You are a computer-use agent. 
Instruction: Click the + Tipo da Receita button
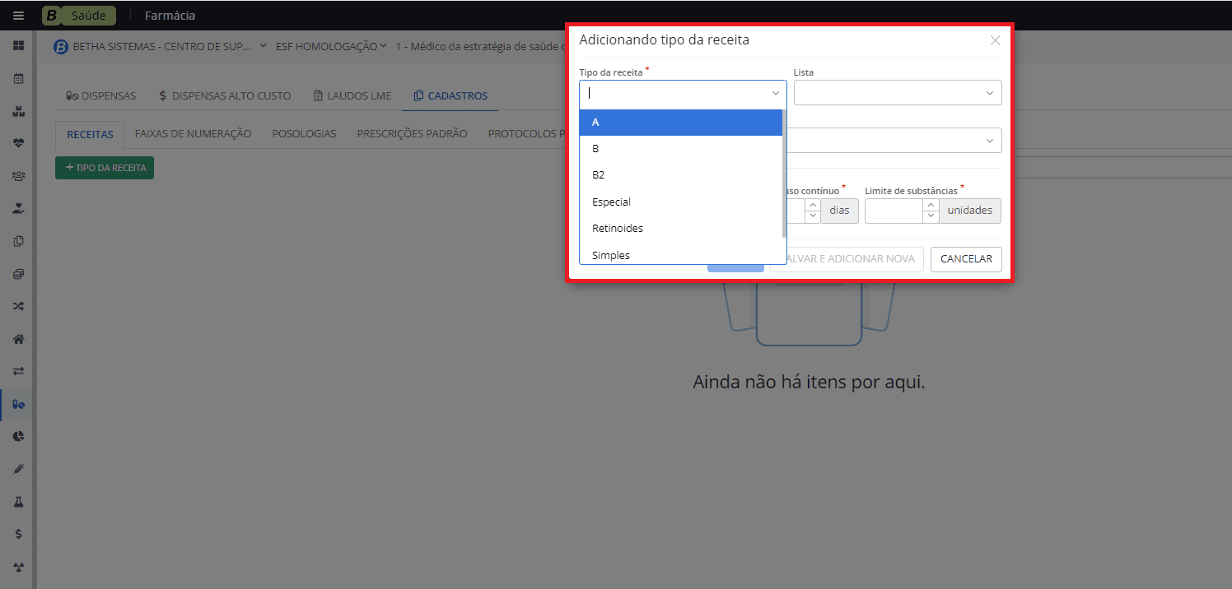[105, 168]
